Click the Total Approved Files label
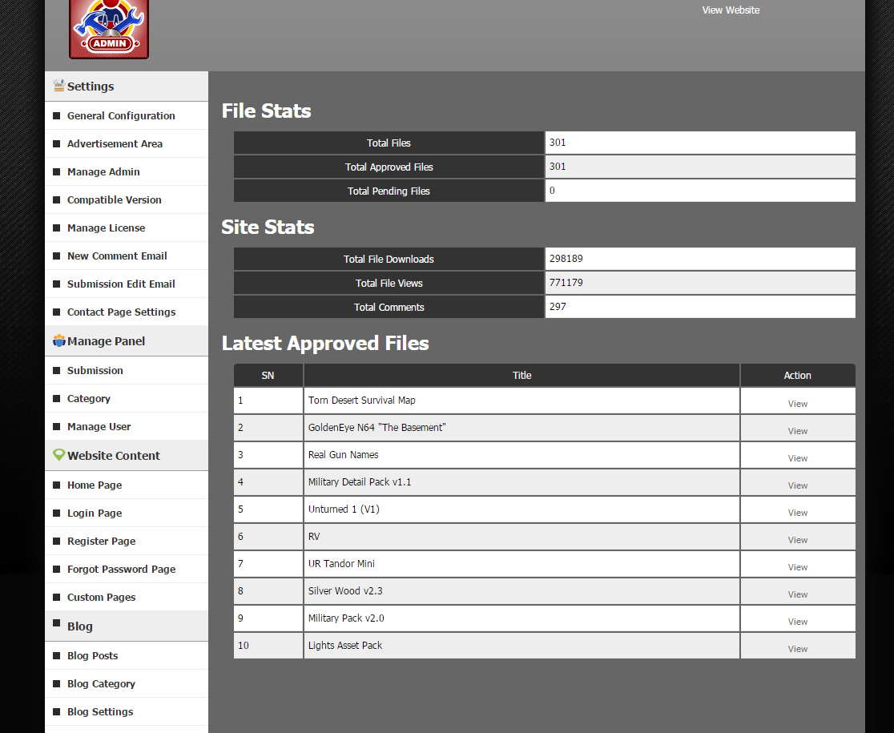Image resolution: width=894 pixels, height=733 pixels. tap(389, 167)
